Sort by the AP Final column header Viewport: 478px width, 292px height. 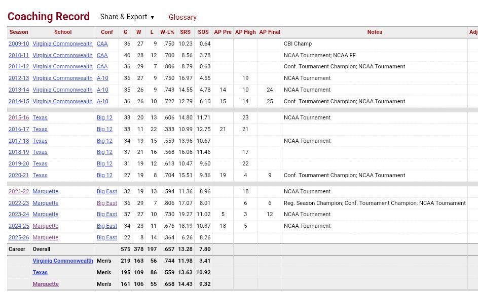270,32
